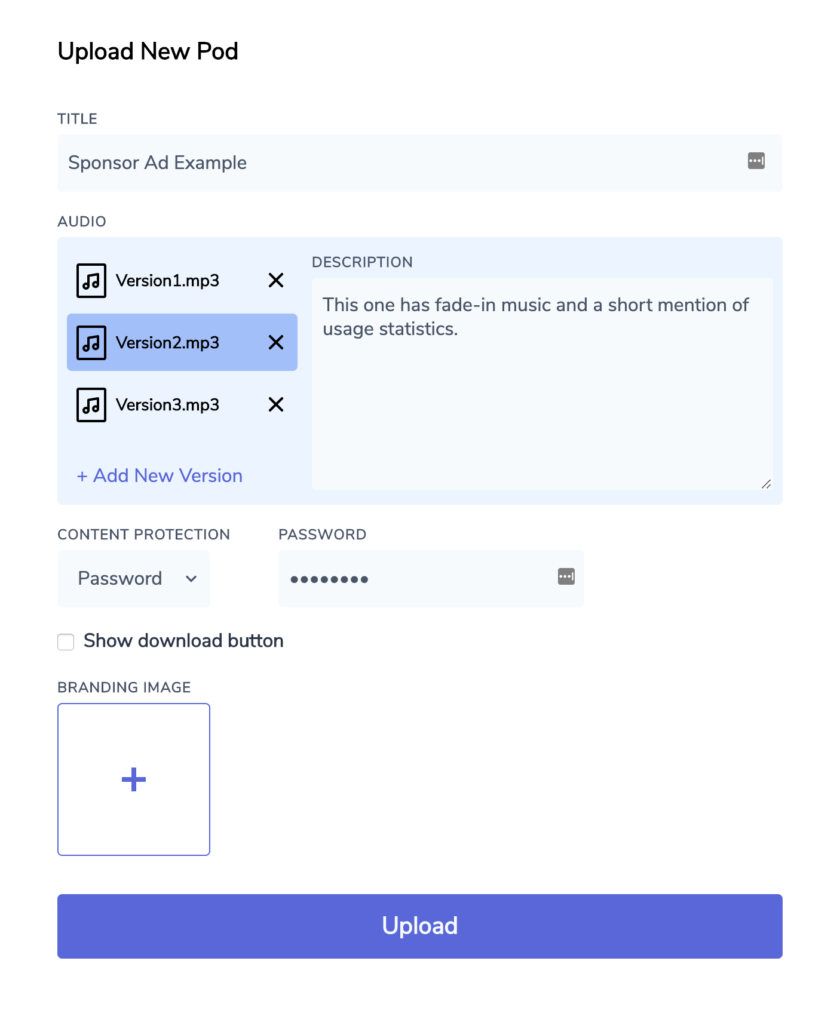Click into the Description text area
The image size is (840, 1010).
pyautogui.click(x=542, y=394)
